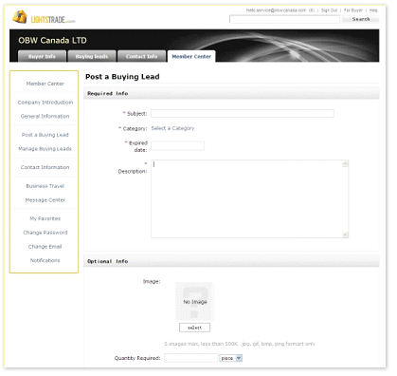This screenshot has width=397, height=376.
Task: Click the Description scrollbar up arrow
Action: pos(345,163)
